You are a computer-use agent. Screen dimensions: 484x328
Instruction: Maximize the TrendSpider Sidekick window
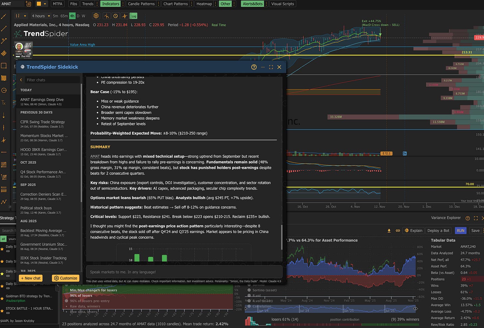[x=271, y=67]
